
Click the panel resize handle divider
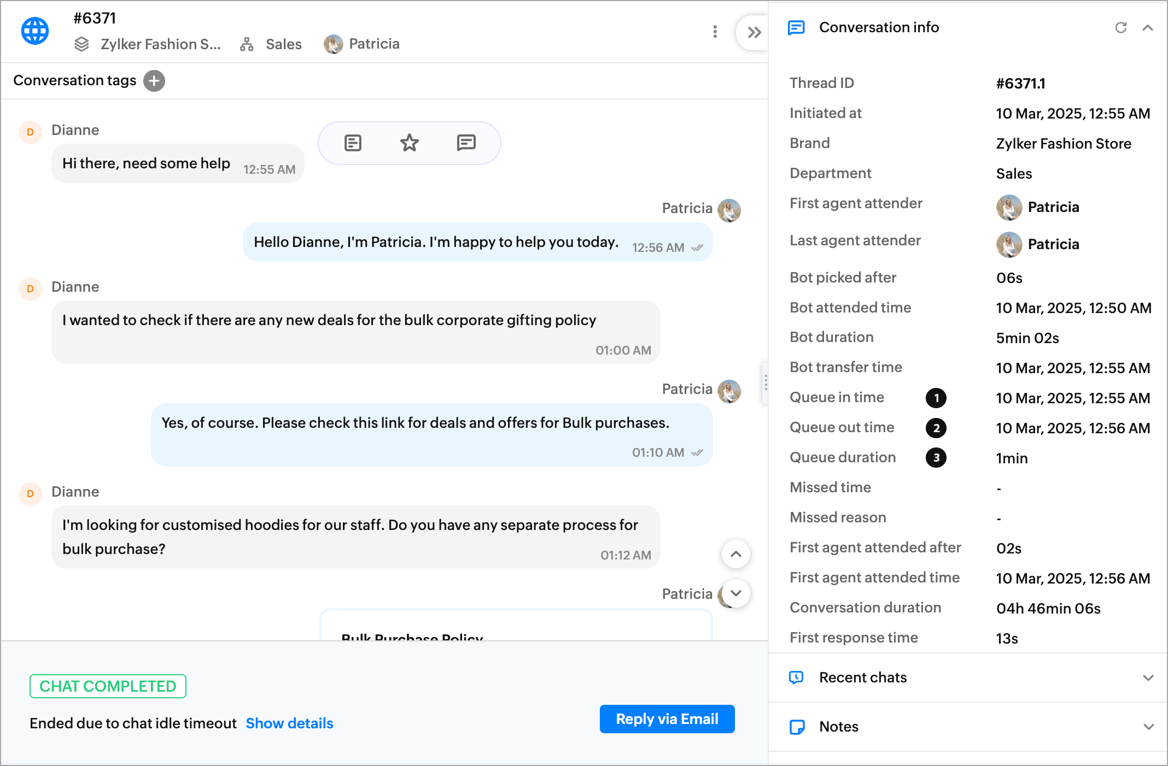click(766, 383)
